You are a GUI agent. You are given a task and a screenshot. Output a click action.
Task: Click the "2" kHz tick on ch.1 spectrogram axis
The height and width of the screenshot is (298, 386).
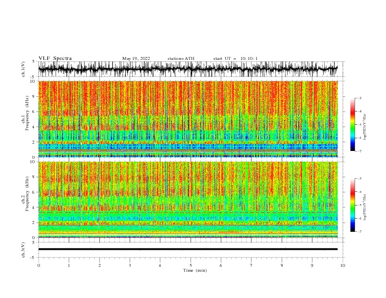pos(34,142)
